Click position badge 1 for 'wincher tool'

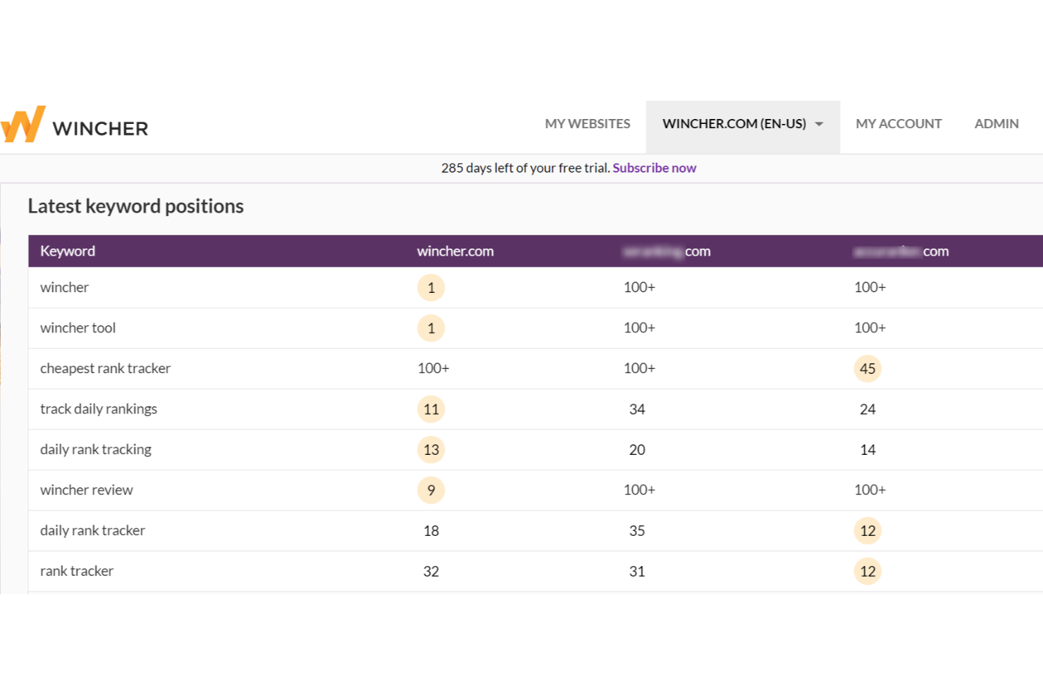click(431, 328)
